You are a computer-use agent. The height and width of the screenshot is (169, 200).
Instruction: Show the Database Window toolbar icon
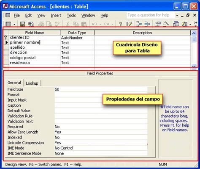(176, 24)
